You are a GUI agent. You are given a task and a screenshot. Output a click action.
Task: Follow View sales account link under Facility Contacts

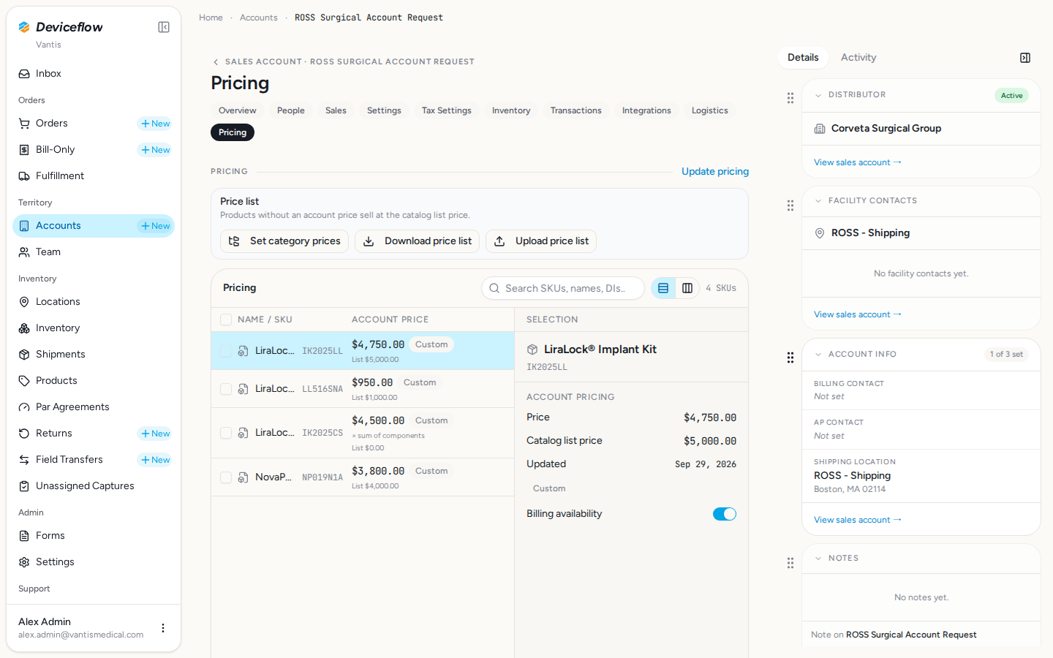click(858, 314)
